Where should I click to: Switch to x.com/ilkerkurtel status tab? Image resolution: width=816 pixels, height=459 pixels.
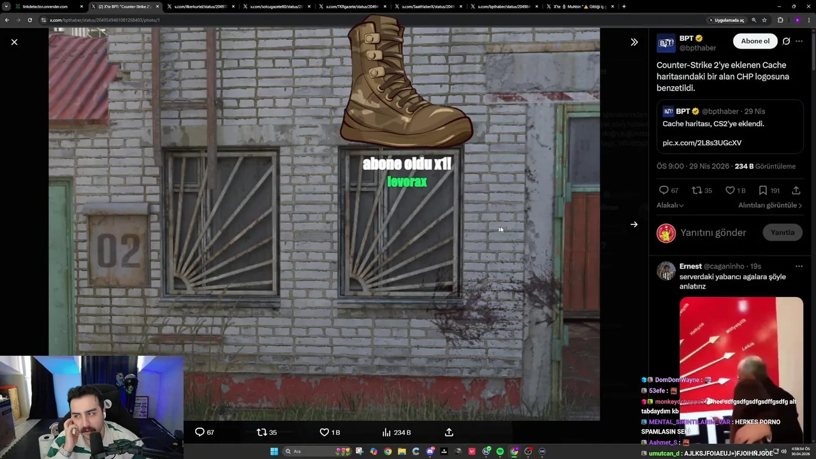coord(200,6)
